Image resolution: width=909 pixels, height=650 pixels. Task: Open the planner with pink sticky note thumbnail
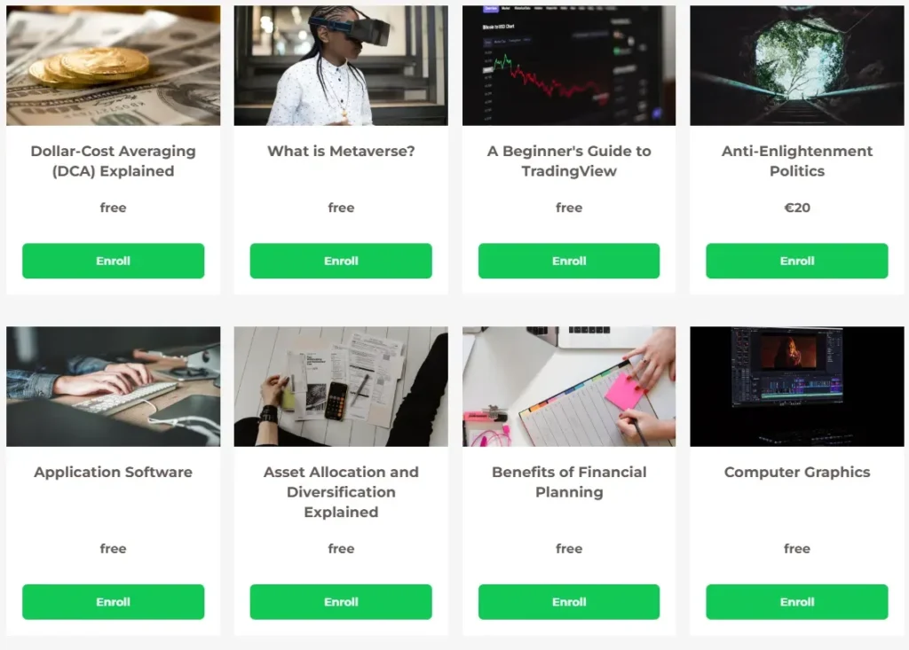click(569, 387)
